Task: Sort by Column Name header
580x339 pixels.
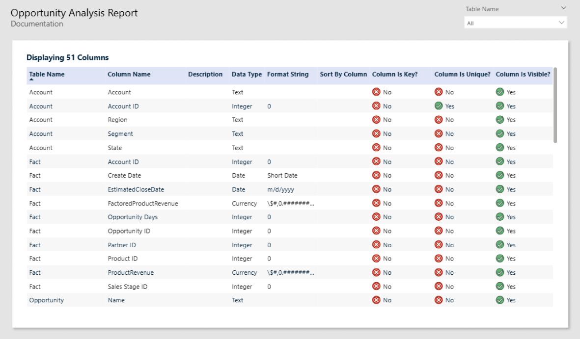Action: pyautogui.click(x=129, y=74)
